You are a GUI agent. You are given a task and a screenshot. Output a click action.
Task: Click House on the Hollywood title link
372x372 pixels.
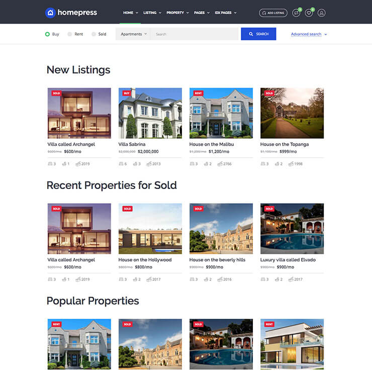pos(145,260)
